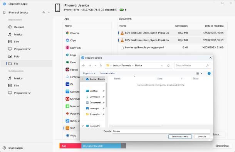Select the 85,7 MB 80's Best Euro-Disco file
The image size is (235, 152).
coord(172,33)
